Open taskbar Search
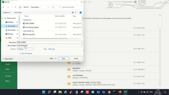Image resolution: width=169 pixels, height=95 pixels. point(49,92)
